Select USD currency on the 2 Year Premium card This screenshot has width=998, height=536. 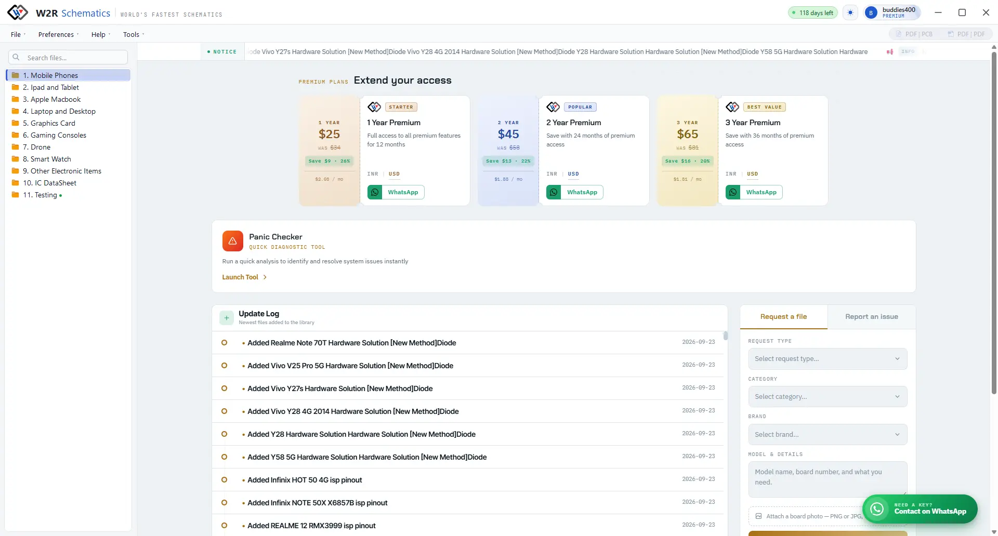(573, 174)
